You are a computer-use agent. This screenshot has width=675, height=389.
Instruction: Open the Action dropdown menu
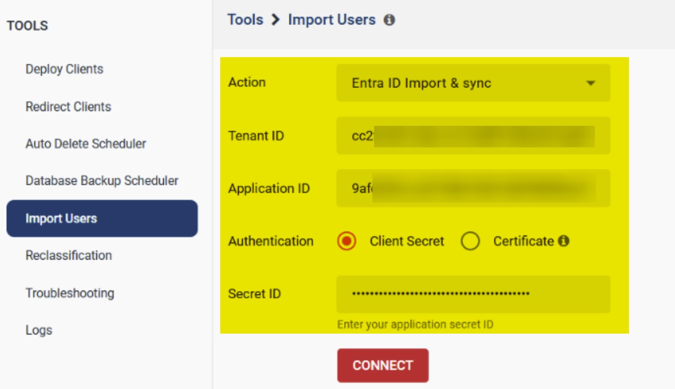pyautogui.click(x=473, y=83)
